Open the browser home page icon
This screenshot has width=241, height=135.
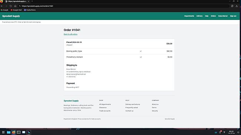[15, 6]
